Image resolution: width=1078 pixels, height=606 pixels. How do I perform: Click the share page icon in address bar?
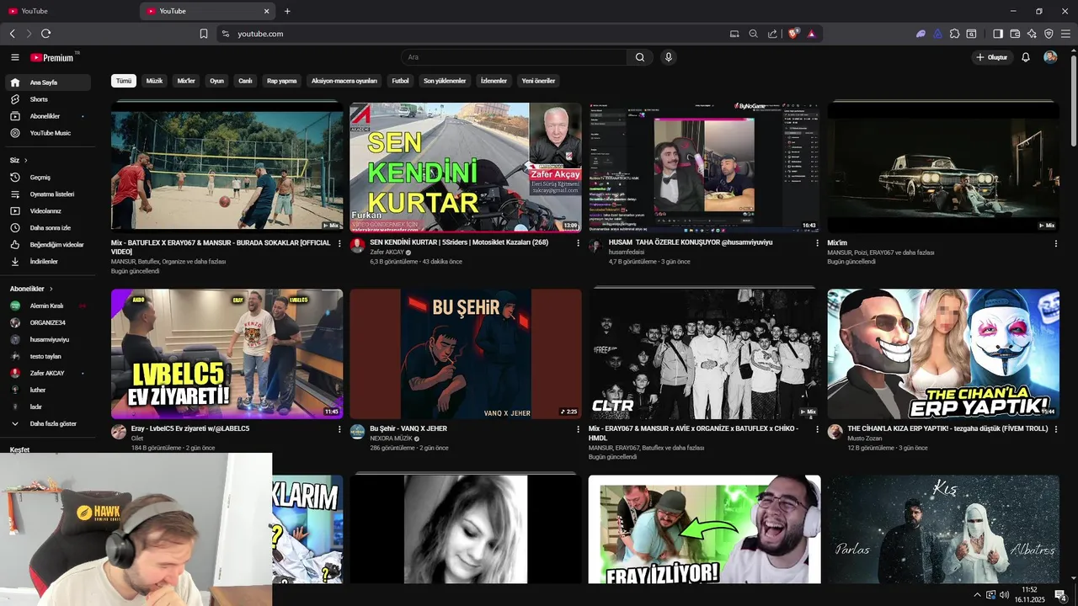[x=772, y=34]
